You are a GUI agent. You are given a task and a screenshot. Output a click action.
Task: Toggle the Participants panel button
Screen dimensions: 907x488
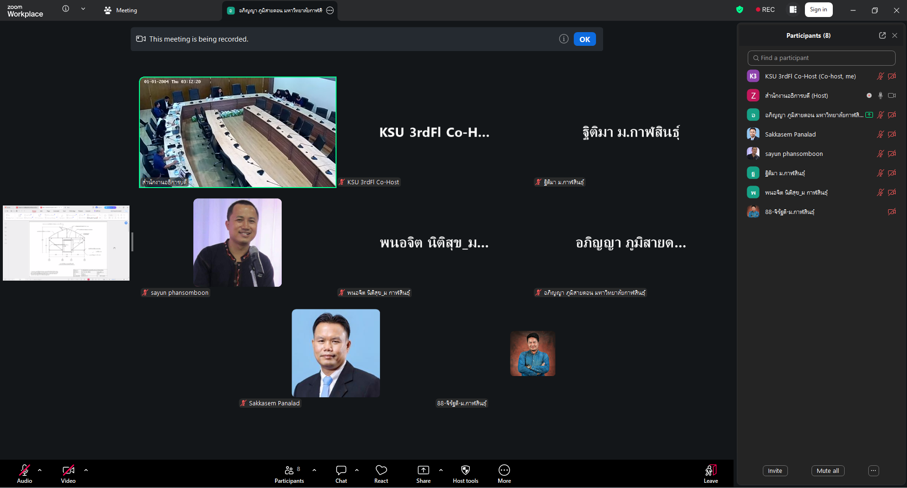coord(289,471)
